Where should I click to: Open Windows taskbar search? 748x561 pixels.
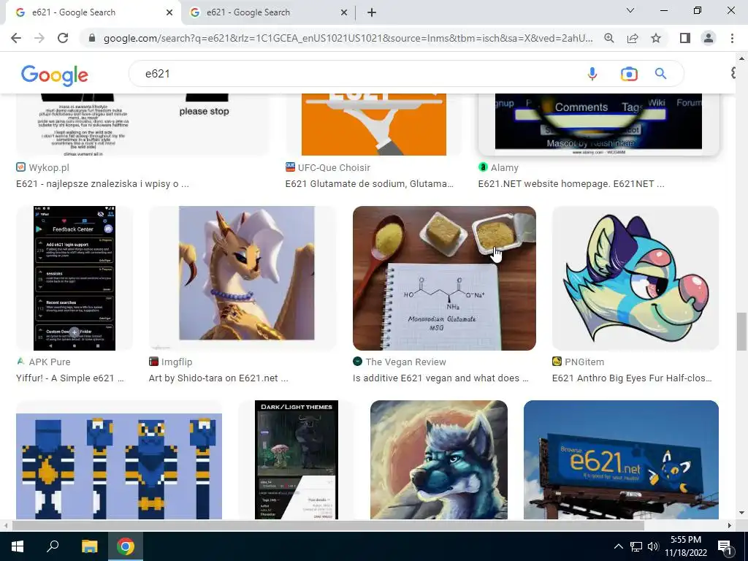click(x=53, y=546)
